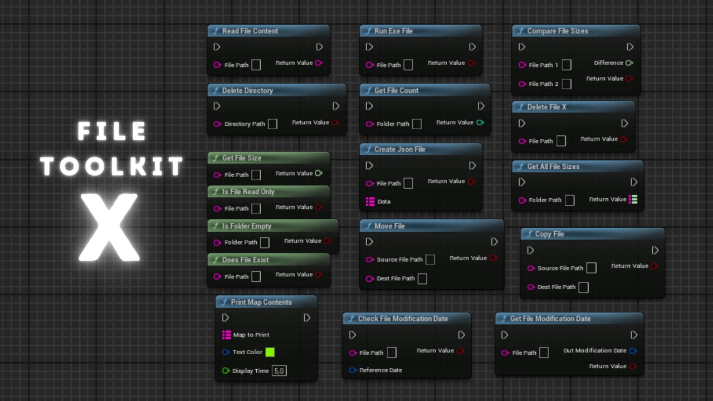
Task: Click File Path box in Delete File X
Action: [561, 141]
